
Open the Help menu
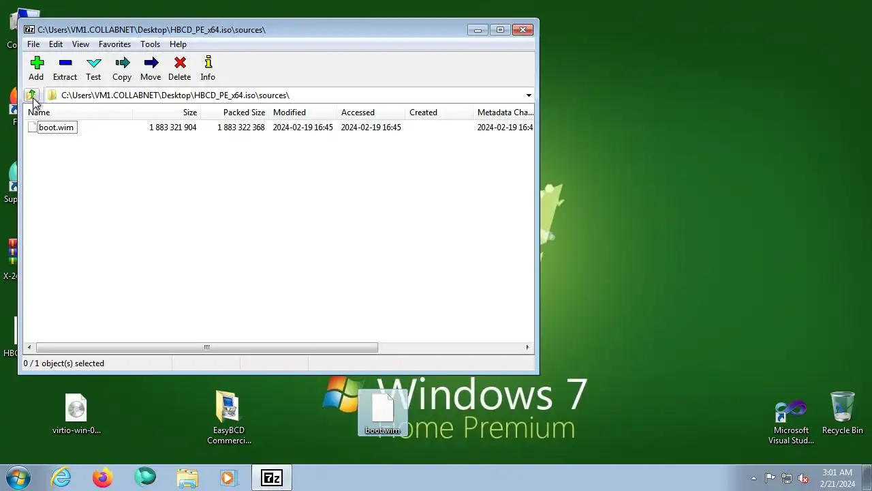178,44
